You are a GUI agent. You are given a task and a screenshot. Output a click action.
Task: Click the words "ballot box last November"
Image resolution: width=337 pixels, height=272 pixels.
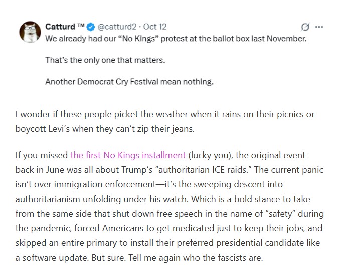[x=261, y=39]
